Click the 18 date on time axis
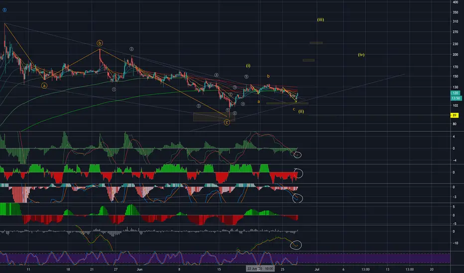 click(x=68, y=269)
